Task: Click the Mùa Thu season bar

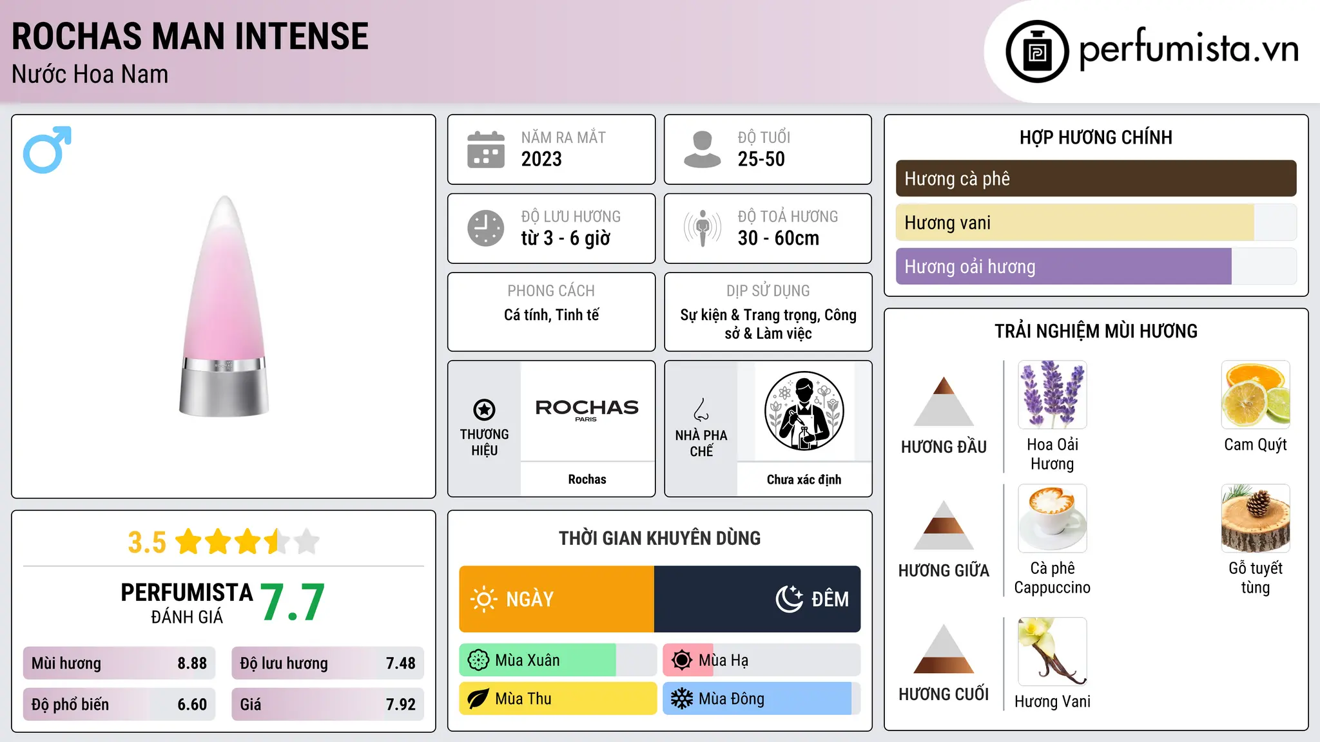Action: tap(558, 699)
